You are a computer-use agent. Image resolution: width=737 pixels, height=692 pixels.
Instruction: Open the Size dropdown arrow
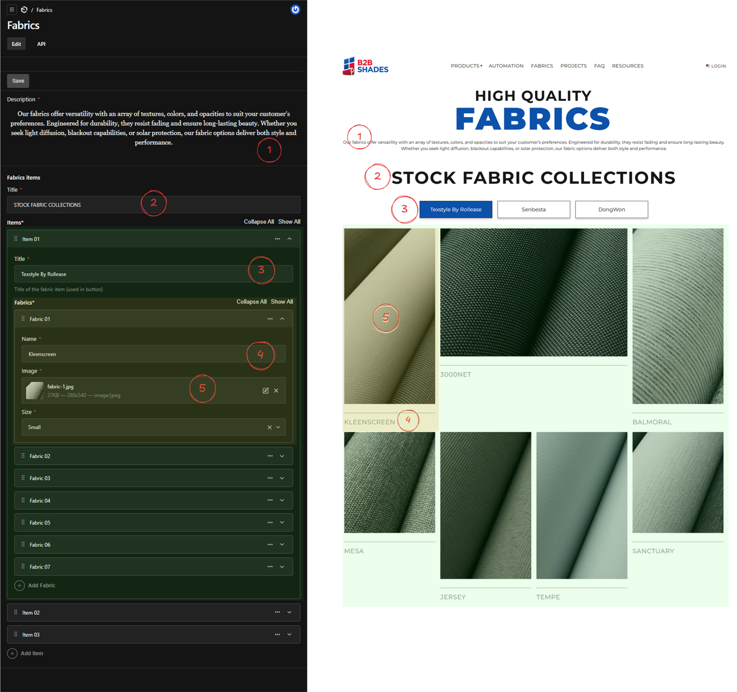[278, 427]
